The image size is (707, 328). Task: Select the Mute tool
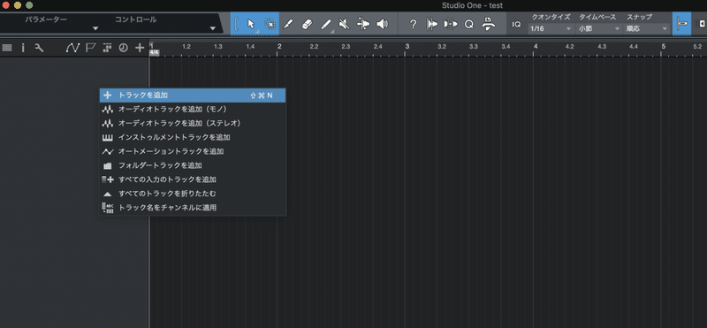[344, 24]
